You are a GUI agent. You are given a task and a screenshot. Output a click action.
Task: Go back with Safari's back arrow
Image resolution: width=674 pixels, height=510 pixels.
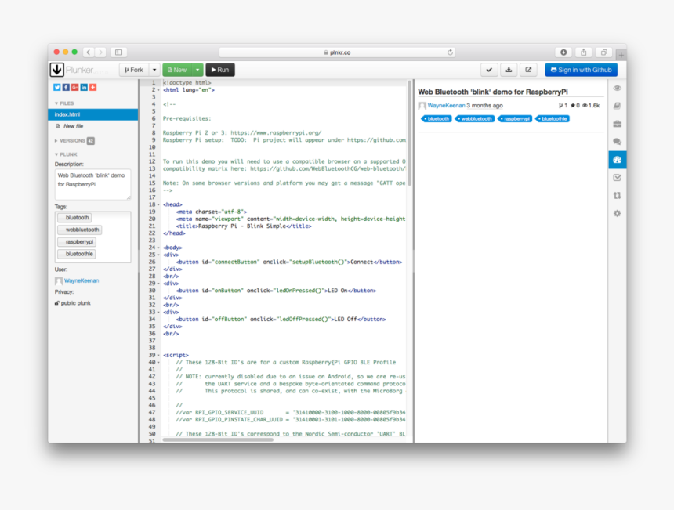89,52
